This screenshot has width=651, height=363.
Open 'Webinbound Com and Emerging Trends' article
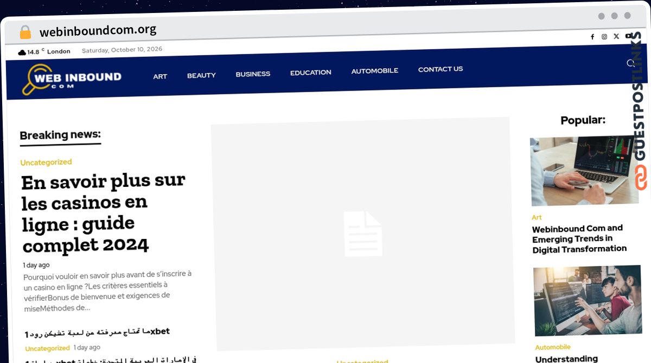[579, 238]
